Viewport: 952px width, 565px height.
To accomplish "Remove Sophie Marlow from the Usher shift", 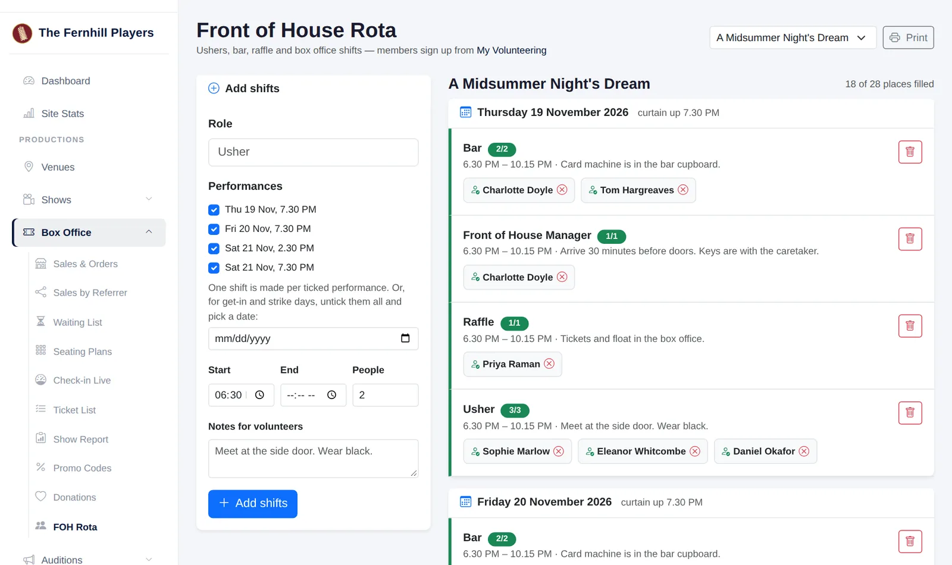I will (x=559, y=451).
